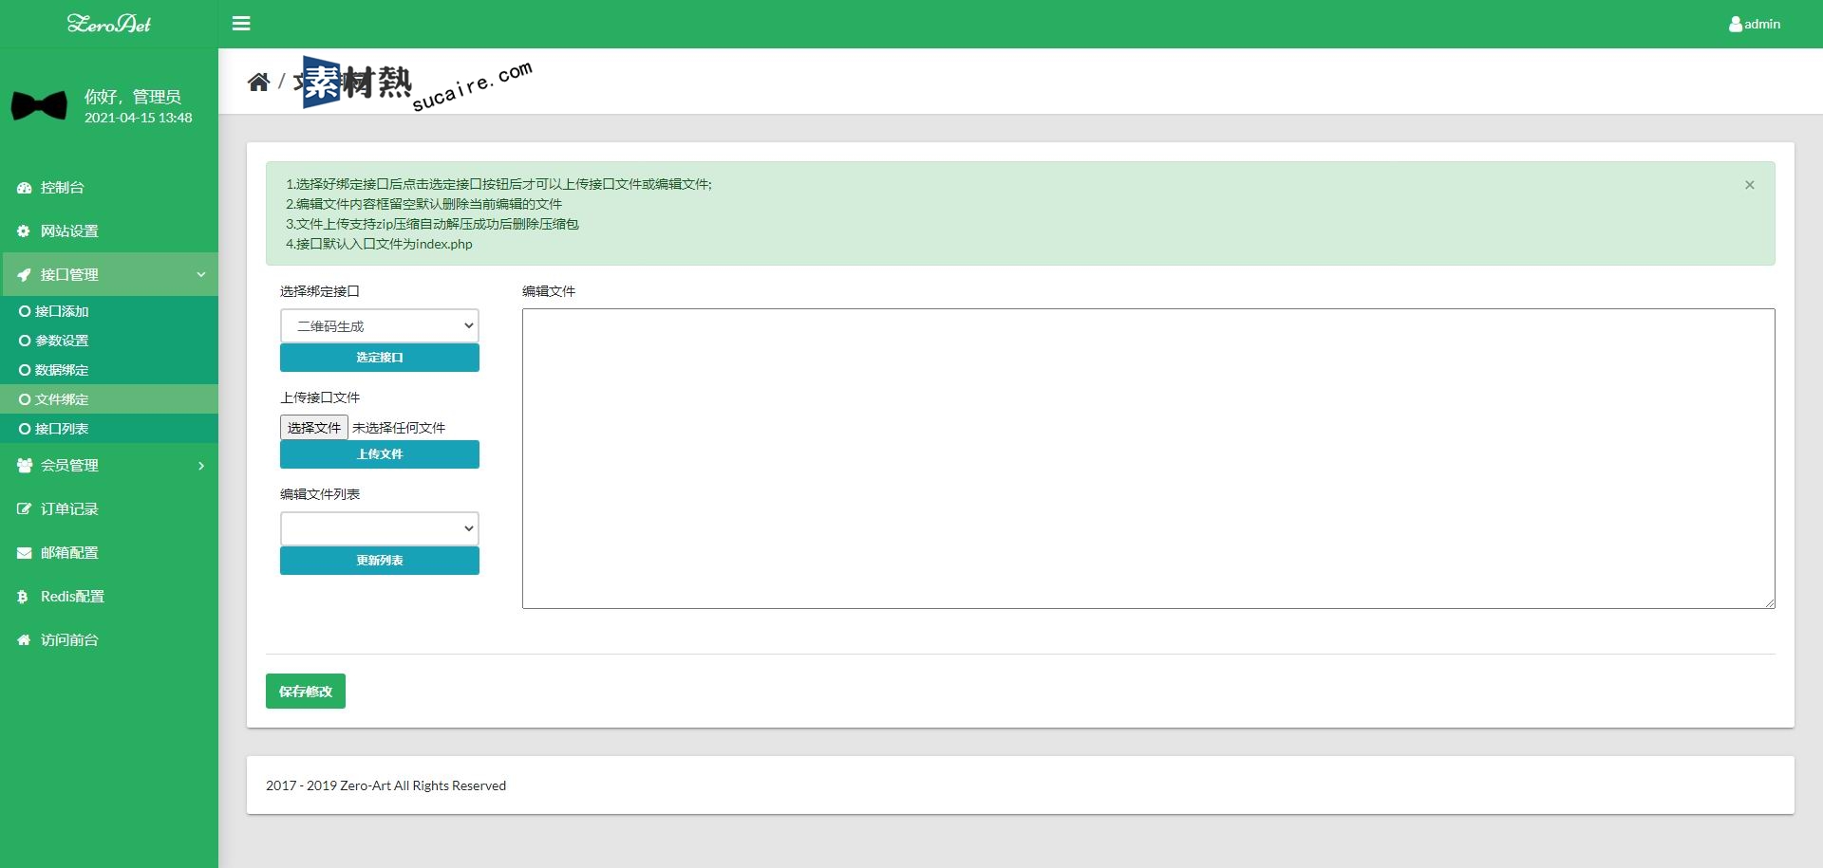
Task: Go to 接口添加 submenu
Action: coord(109,311)
